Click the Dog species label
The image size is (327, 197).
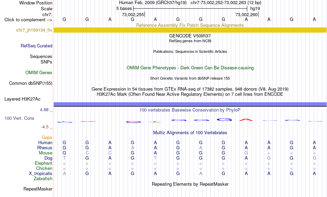[48, 158]
